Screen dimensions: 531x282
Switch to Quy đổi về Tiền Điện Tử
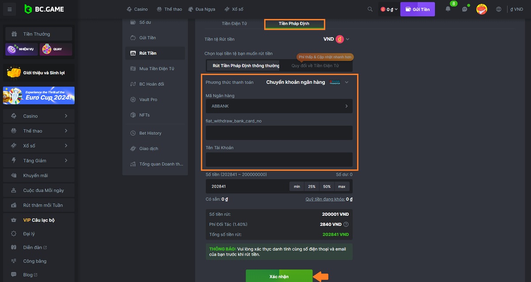click(315, 66)
